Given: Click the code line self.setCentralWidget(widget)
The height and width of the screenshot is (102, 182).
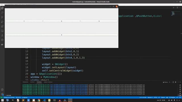Looking at the screenshot, I should point(63,71).
